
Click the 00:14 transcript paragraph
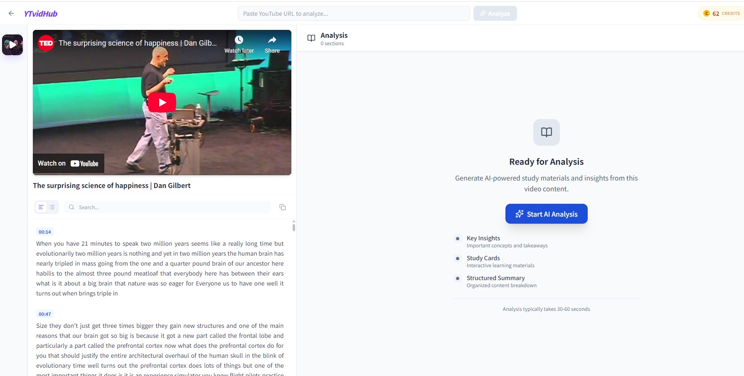(160, 269)
